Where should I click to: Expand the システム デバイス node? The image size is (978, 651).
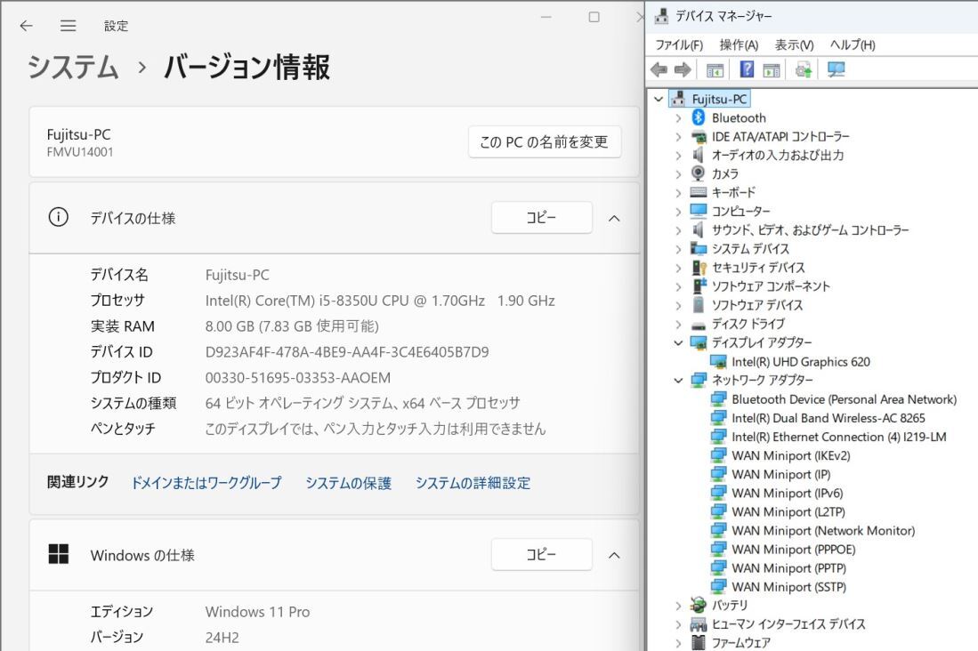pyautogui.click(x=679, y=249)
